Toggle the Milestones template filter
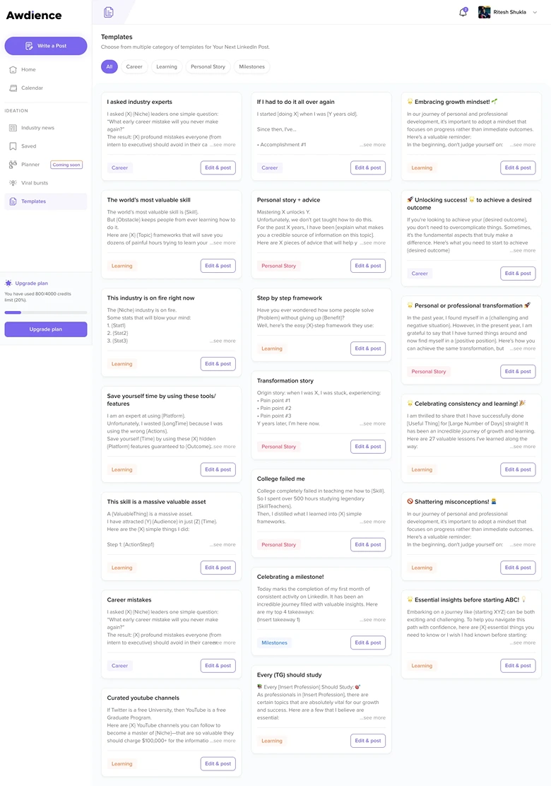Image resolution: width=551 pixels, height=786 pixels. [x=253, y=66]
